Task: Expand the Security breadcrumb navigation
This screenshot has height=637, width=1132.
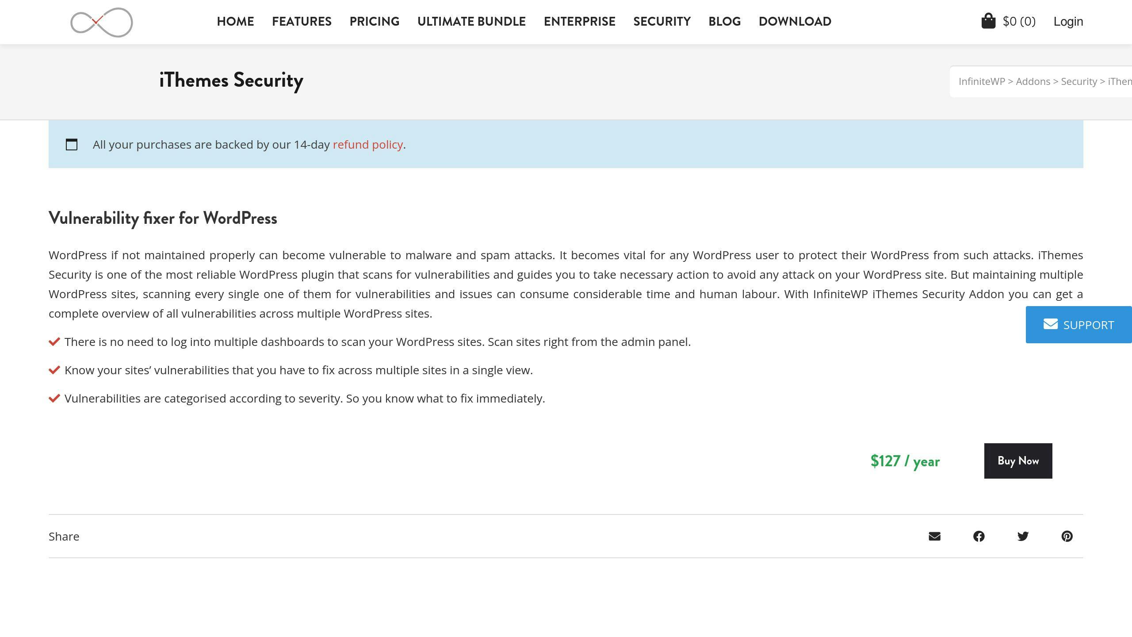Action: pyautogui.click(x=1079, y=81)
